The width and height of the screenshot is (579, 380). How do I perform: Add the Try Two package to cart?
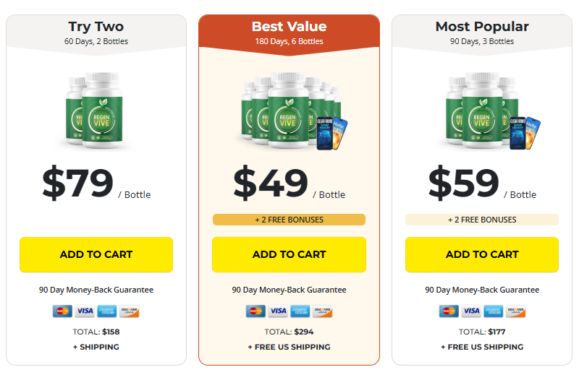coord(96,255)
